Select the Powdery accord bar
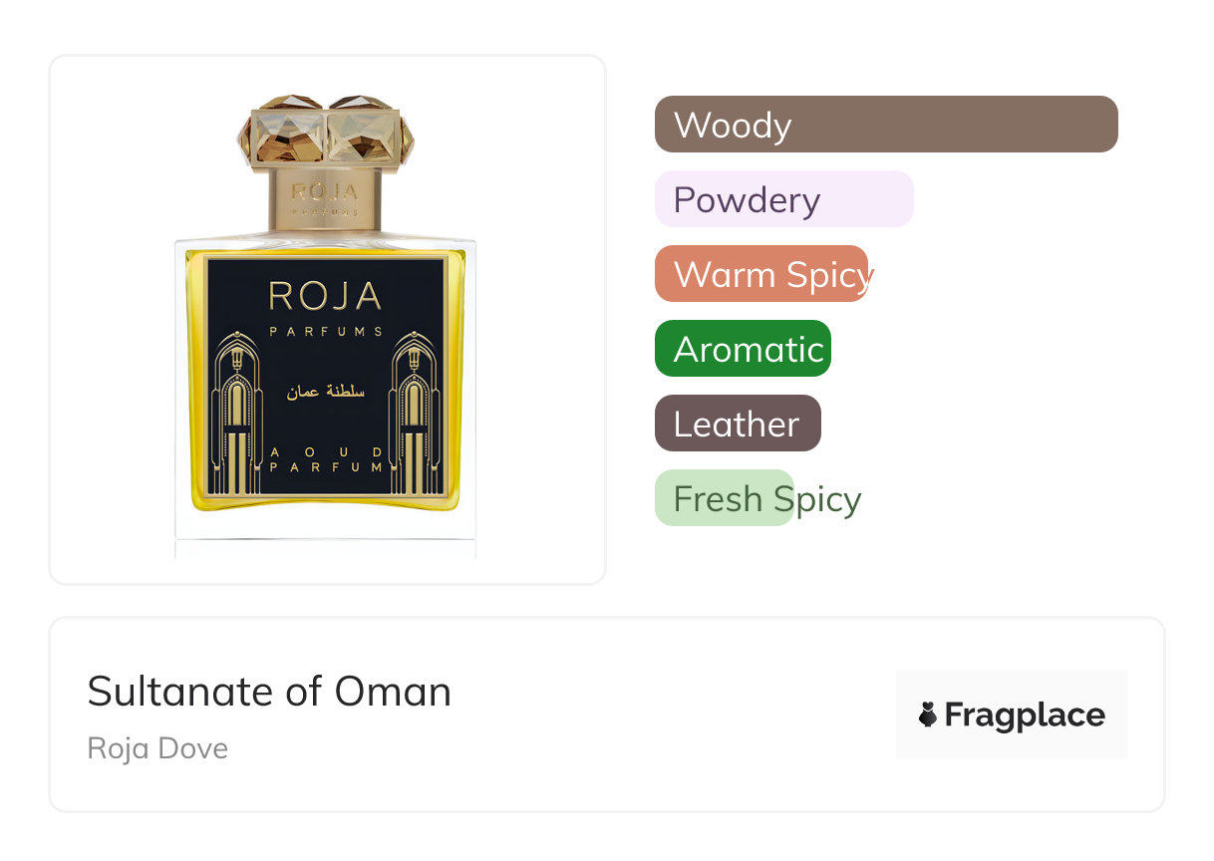Screen dimensions: 1214x861 point(783,199)
